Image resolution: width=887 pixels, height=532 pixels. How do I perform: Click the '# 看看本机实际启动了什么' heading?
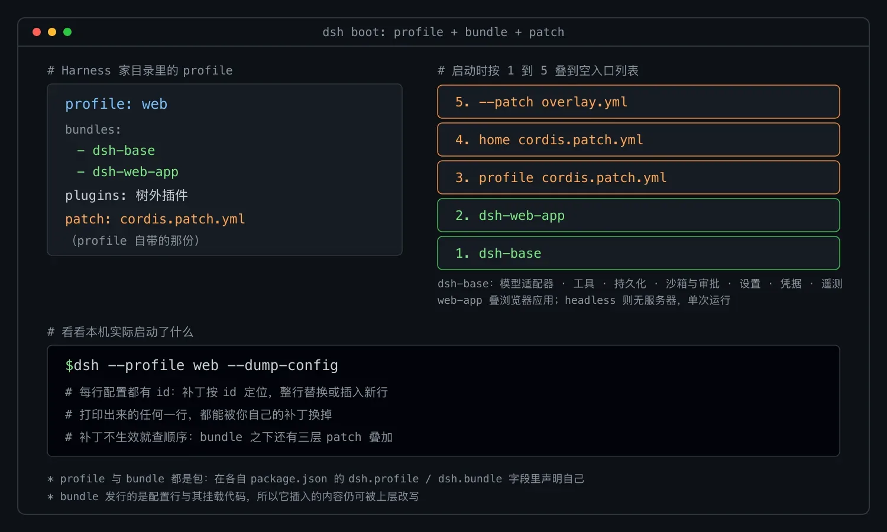pyautogui.click(x=120, y=332)
